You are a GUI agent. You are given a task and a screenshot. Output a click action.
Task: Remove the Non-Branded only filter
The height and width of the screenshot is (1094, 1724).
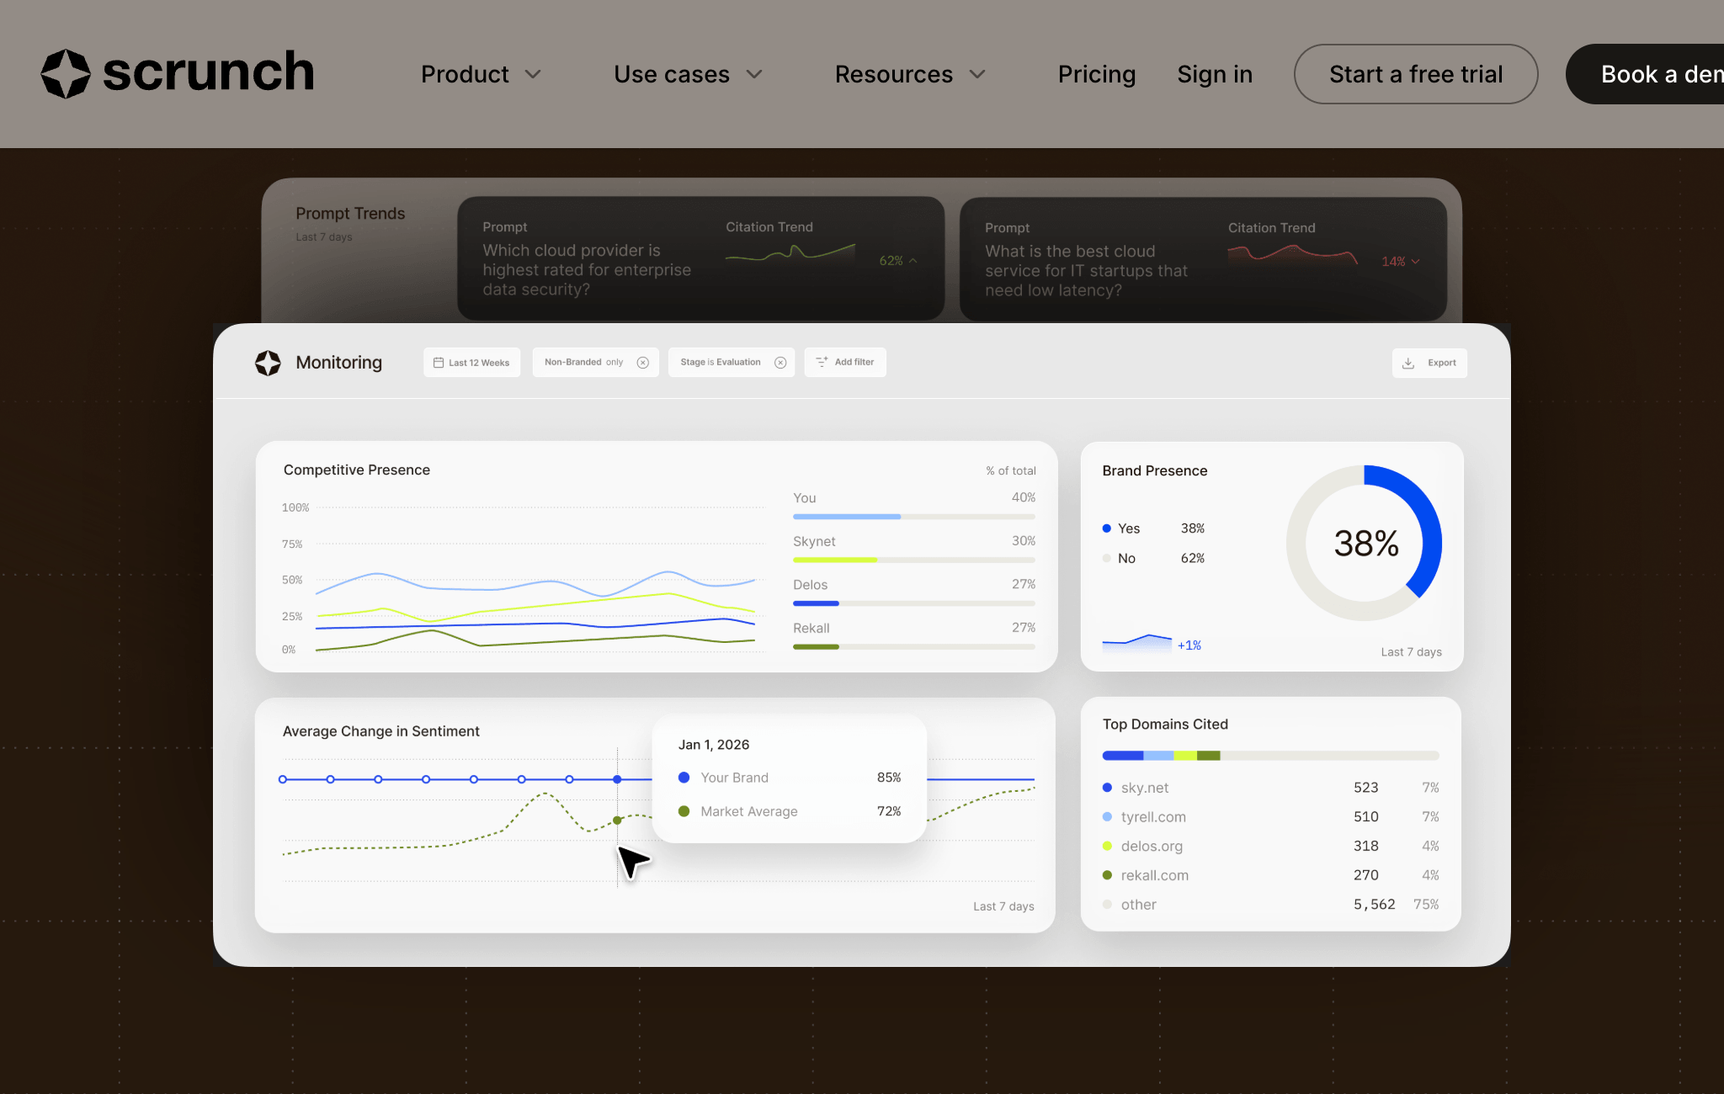[x=643, y=363]
